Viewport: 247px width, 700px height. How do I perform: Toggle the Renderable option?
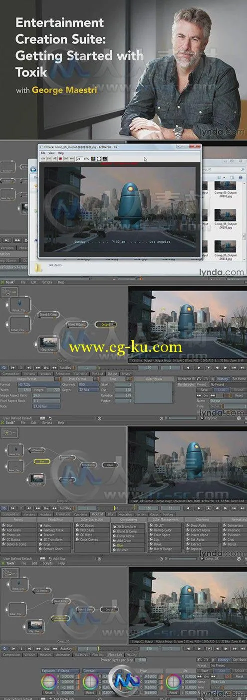click(185, 384)
